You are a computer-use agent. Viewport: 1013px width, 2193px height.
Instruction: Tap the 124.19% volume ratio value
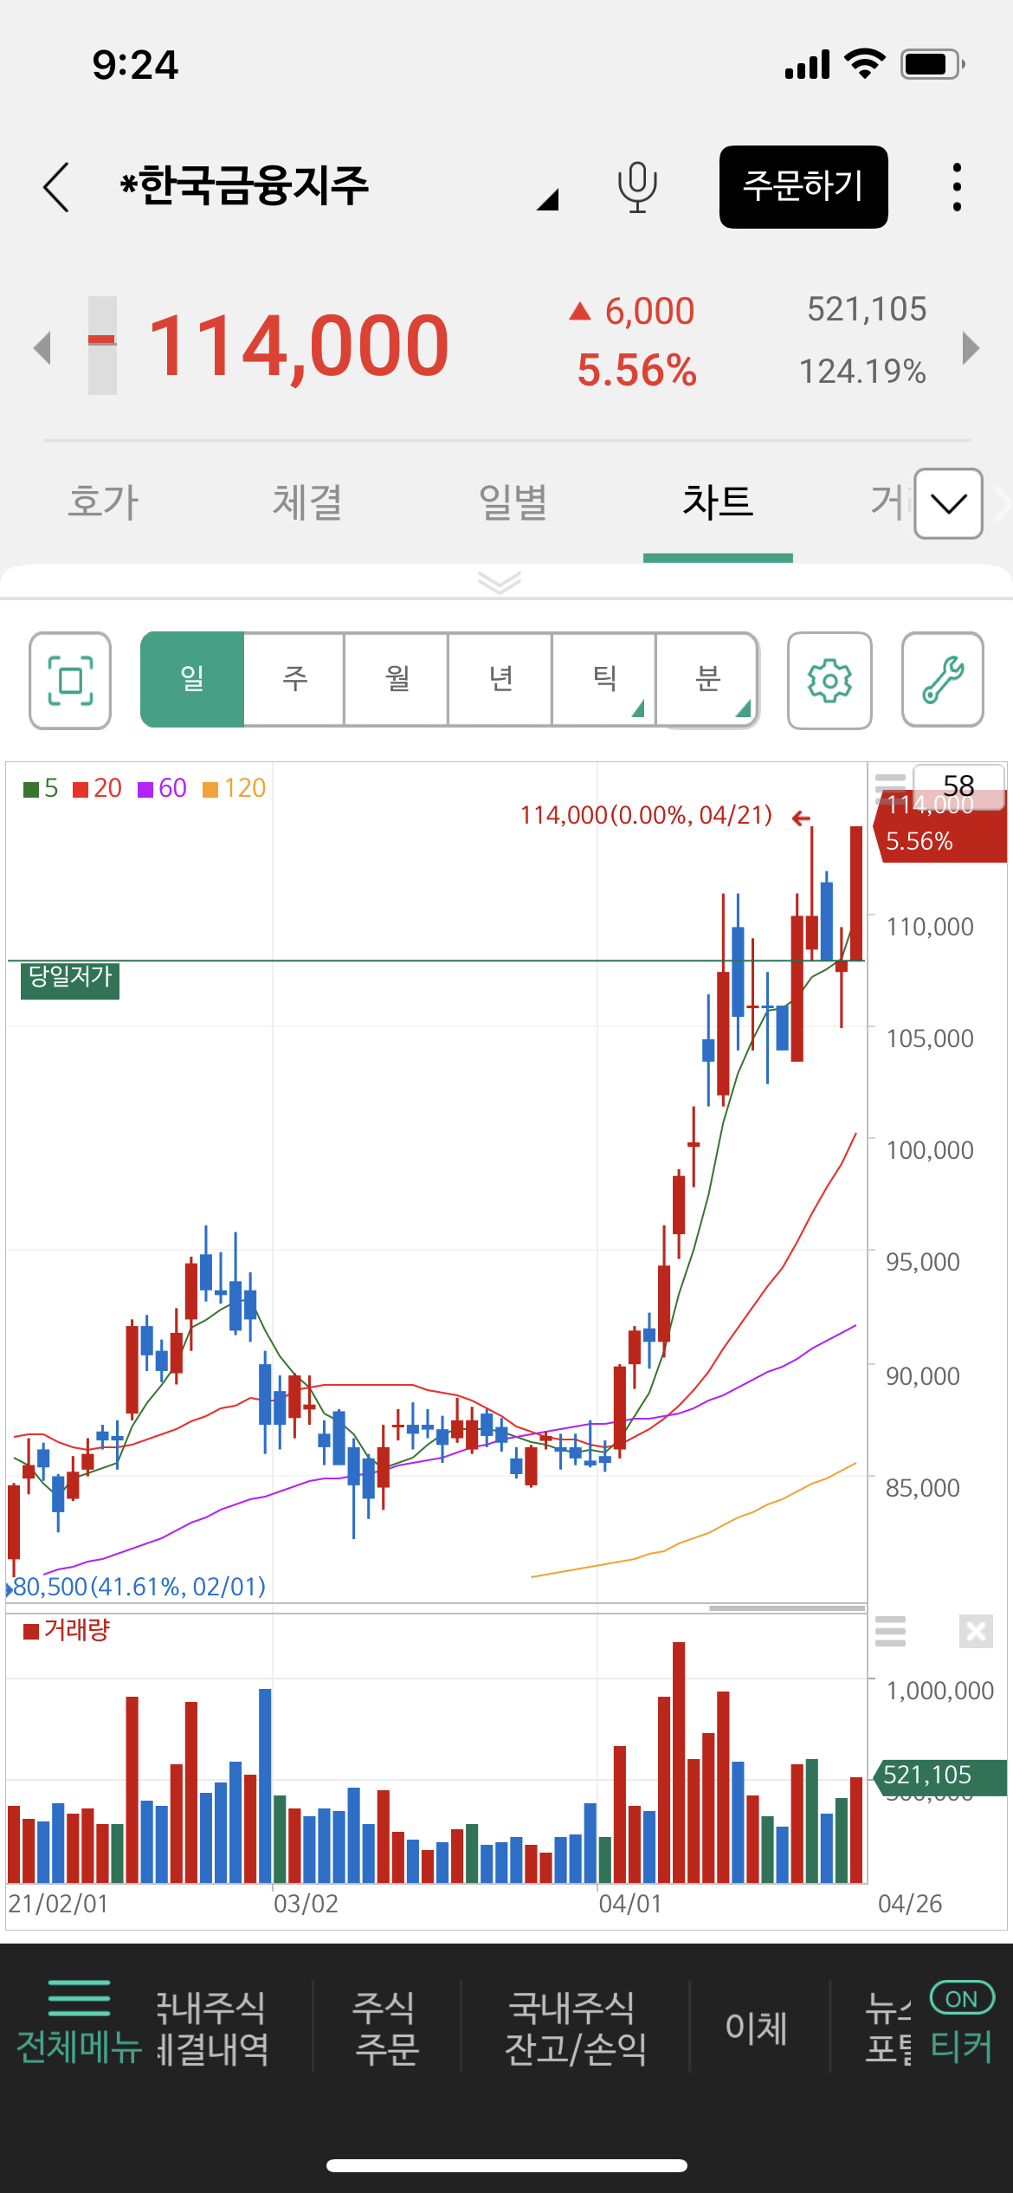coord(862,372)
